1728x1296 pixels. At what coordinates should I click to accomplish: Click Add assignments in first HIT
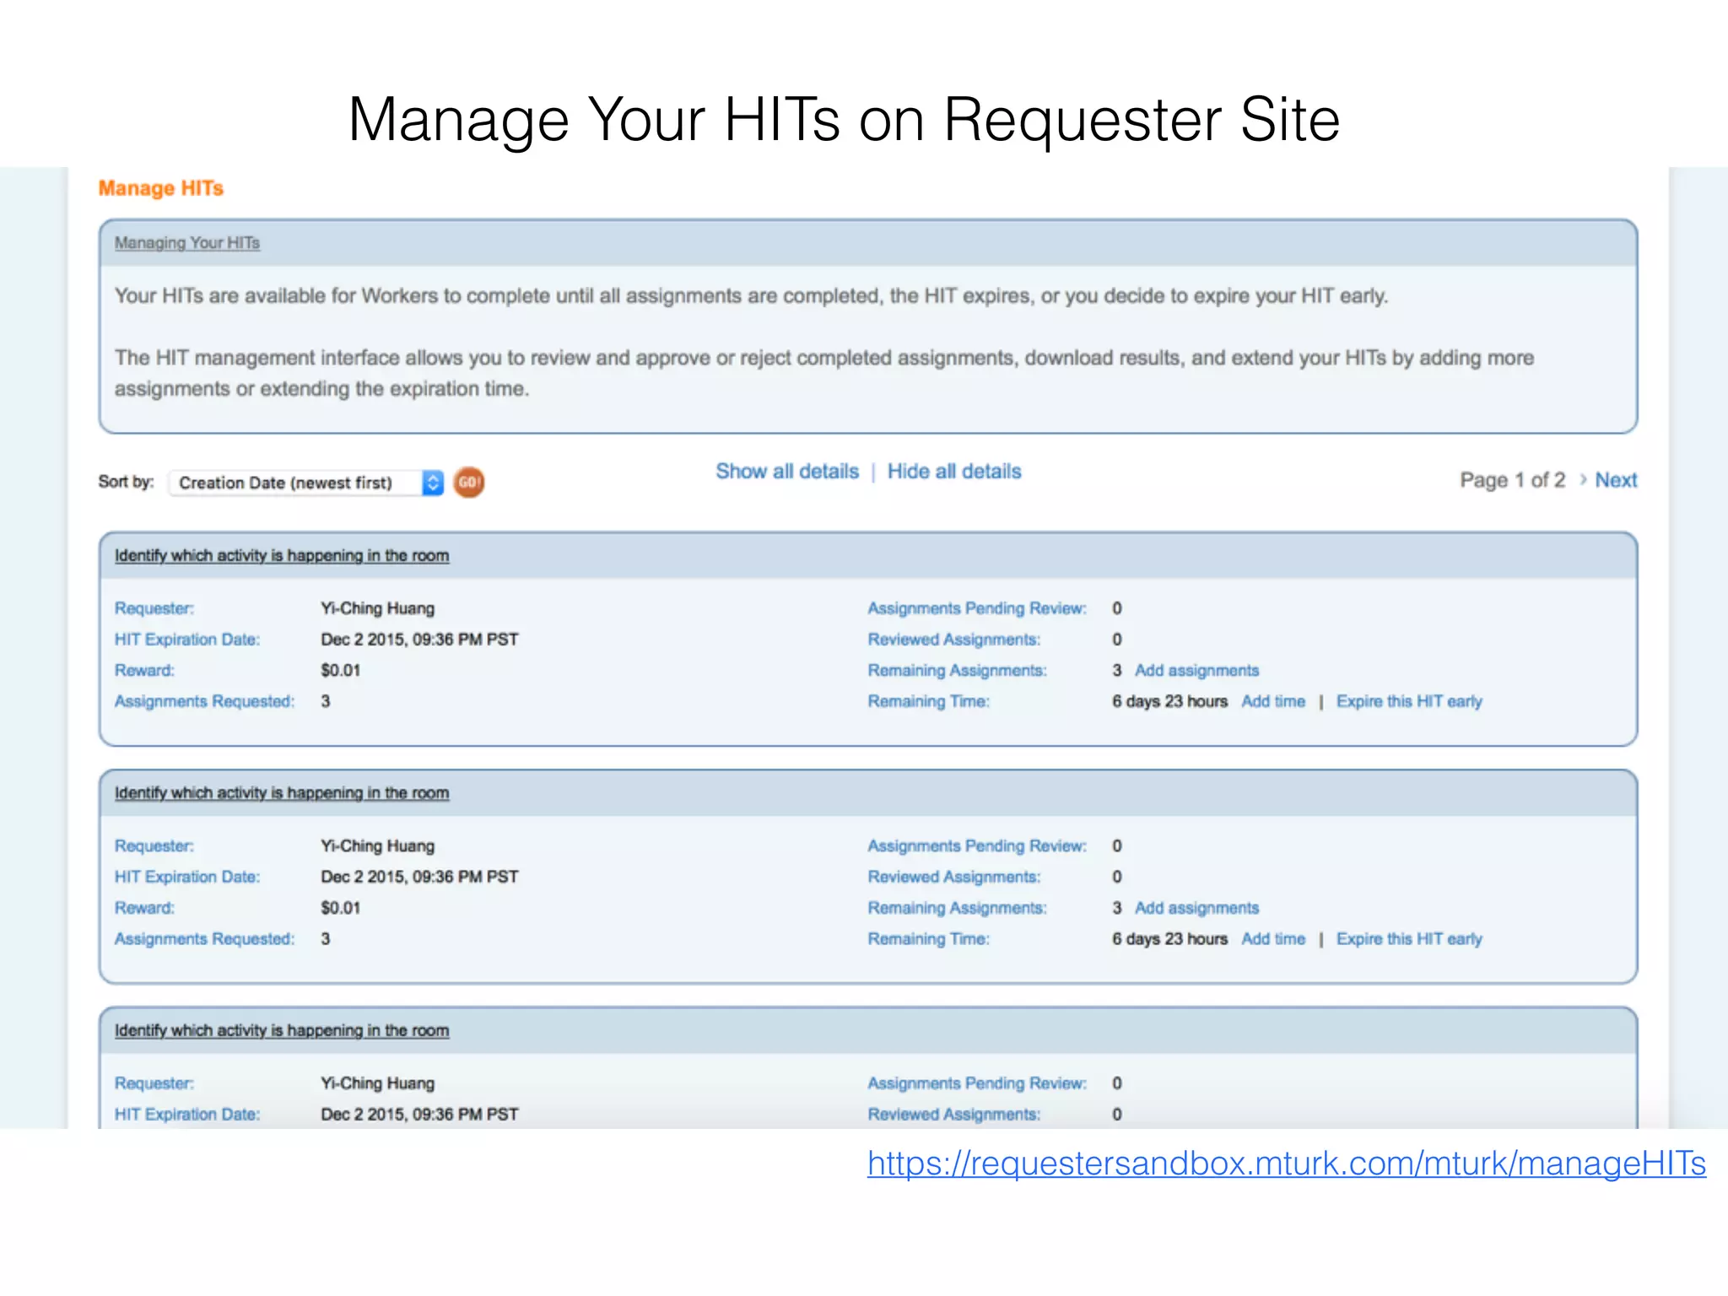click(x=1196, y=671)
